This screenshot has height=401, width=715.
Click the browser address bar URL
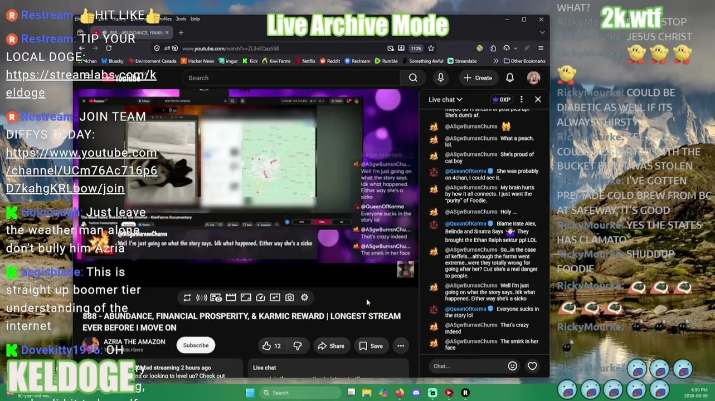230,48
